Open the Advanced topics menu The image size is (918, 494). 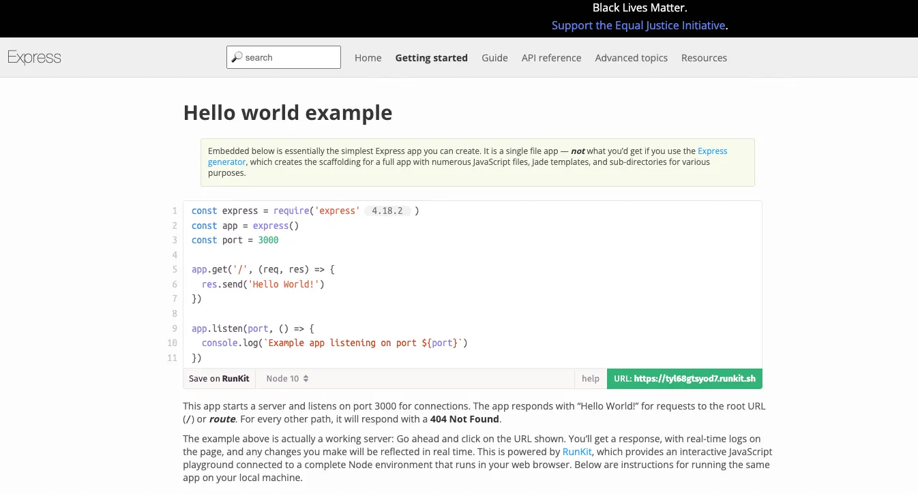632,58
